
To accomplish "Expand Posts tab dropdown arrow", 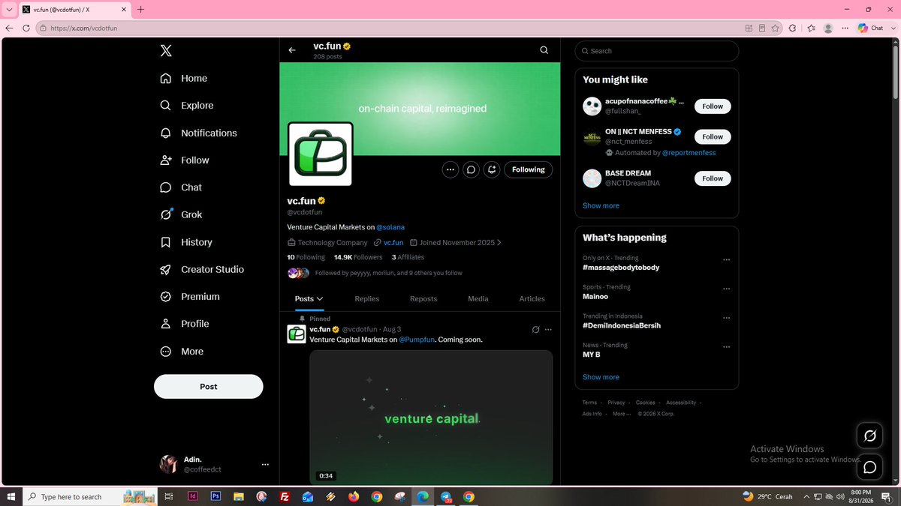I will [x=320, y=298].
